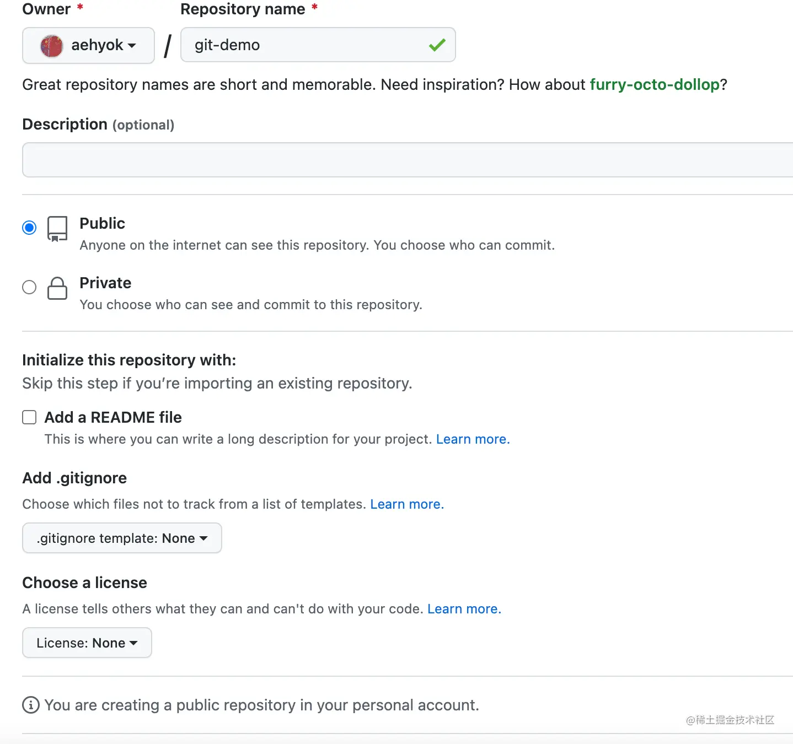Viewport: 793px width, 744px height.
Task: Click the private repository lock icon
Action: point(57,288)
